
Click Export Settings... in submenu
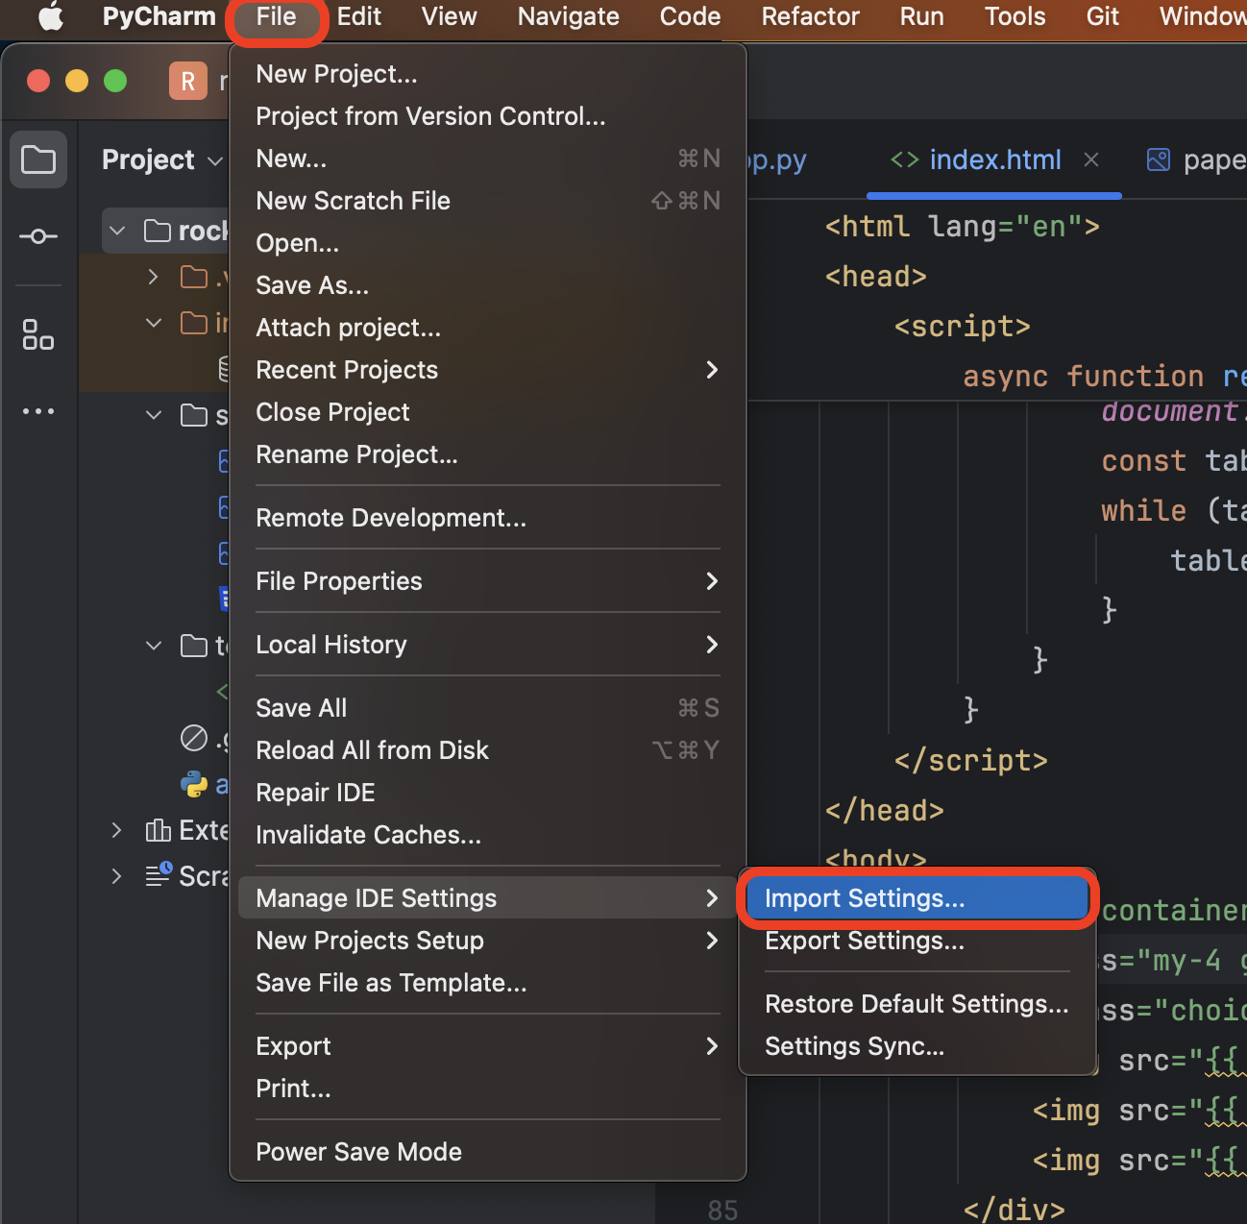click(917, 941)
